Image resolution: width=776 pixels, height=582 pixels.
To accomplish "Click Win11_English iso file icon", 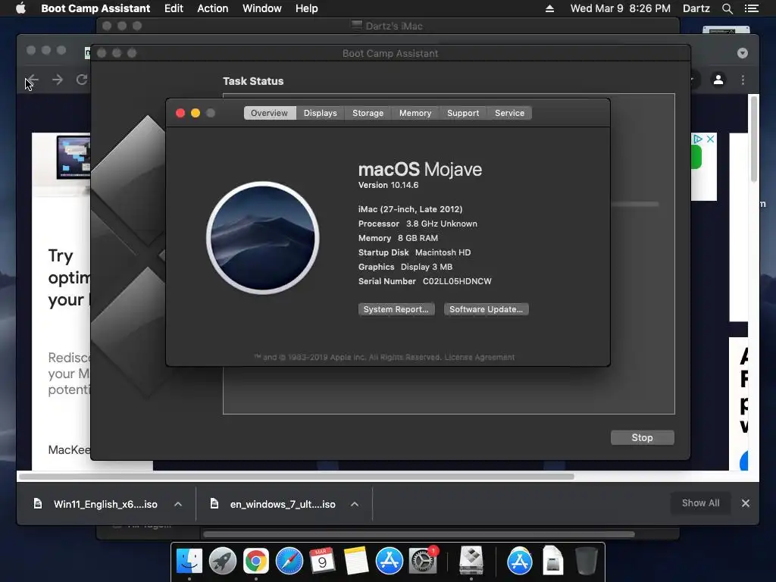I will click(x=38, y=504).
